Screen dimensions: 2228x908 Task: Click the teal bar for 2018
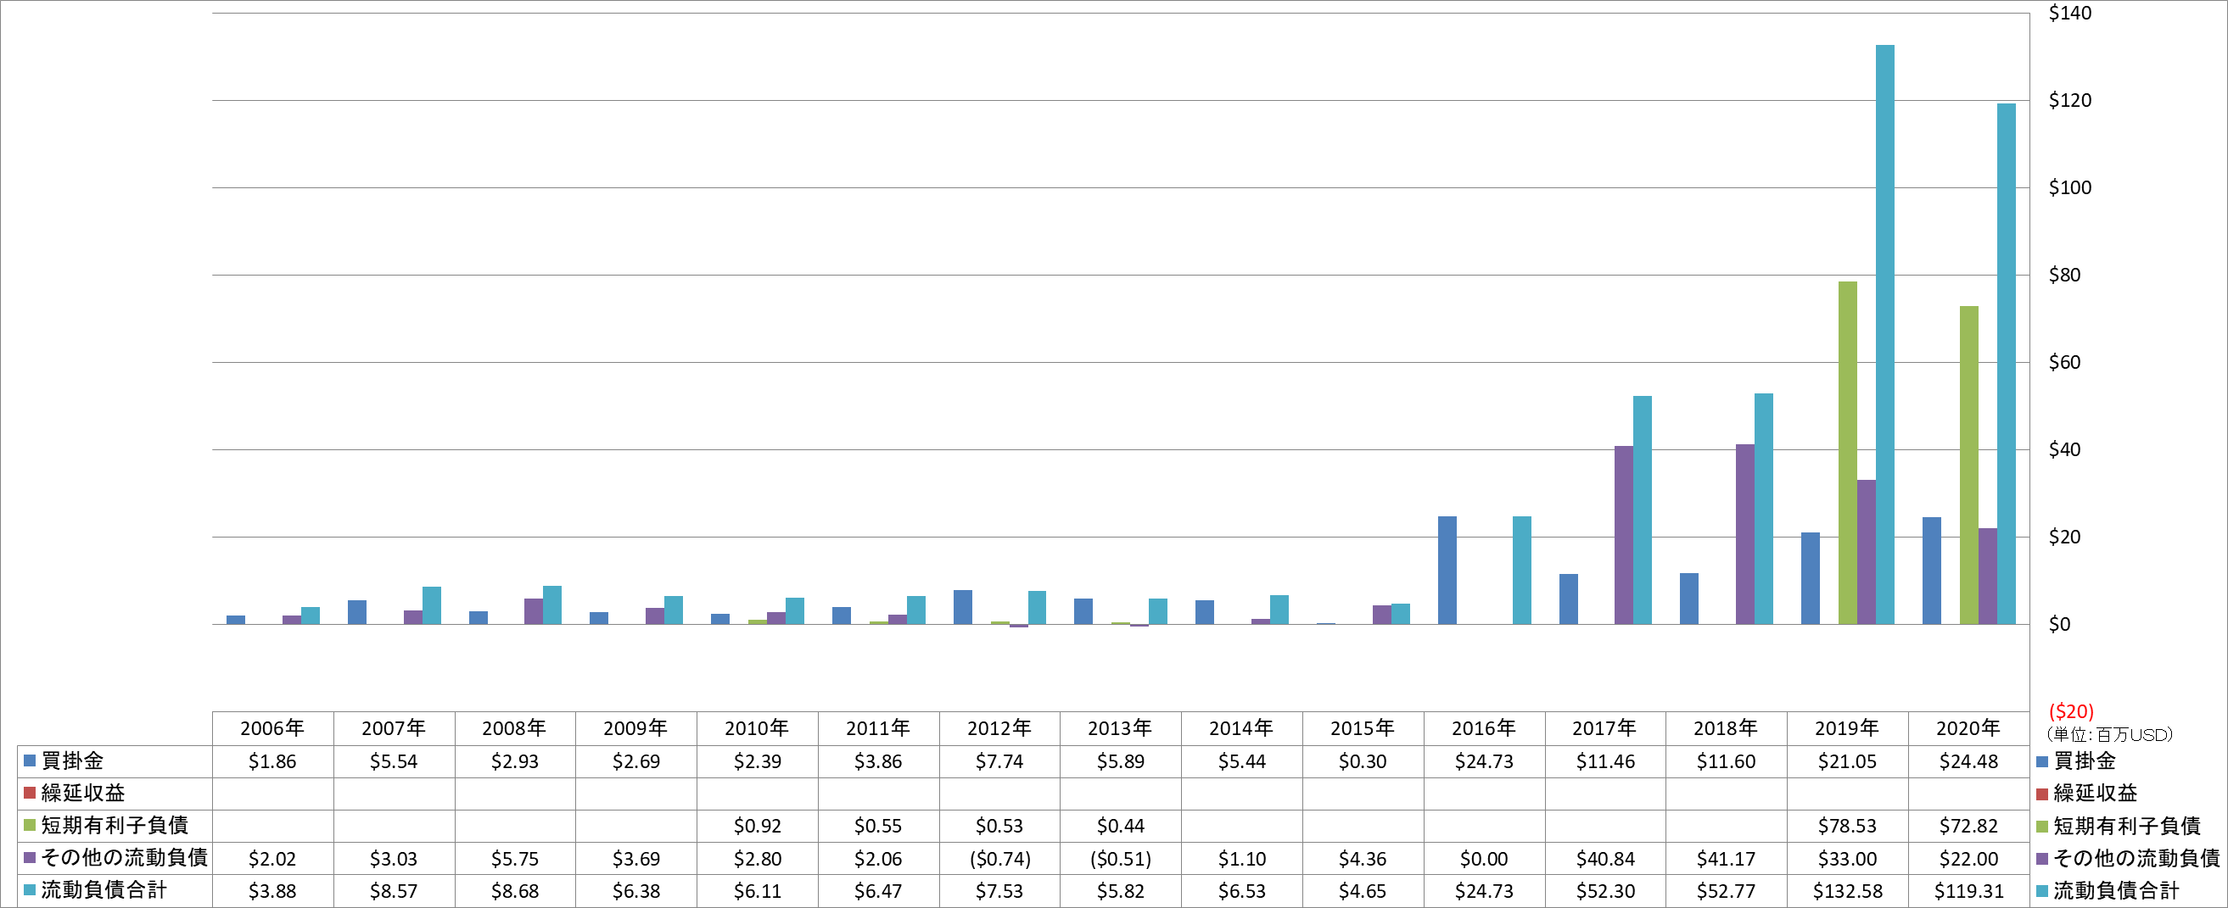(x=1764, y=509)
